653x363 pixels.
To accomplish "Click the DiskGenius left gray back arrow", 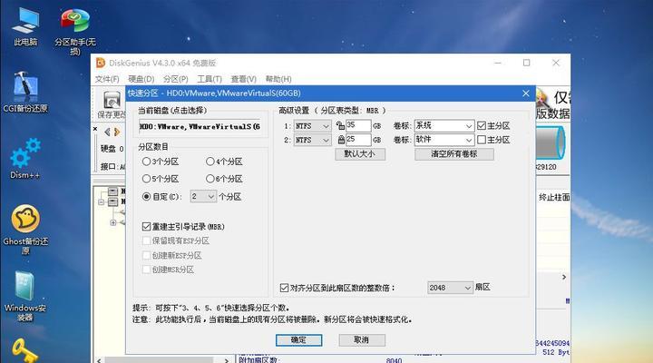I will pos(107,132).
